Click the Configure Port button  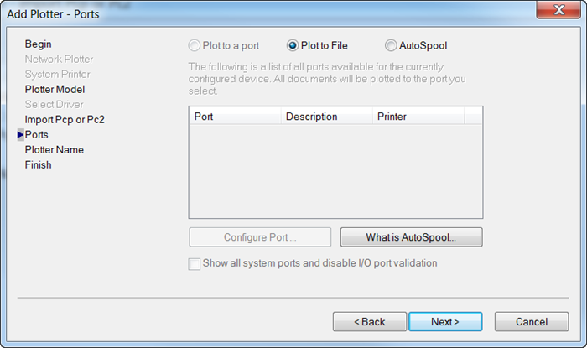[x=260, y=237]
